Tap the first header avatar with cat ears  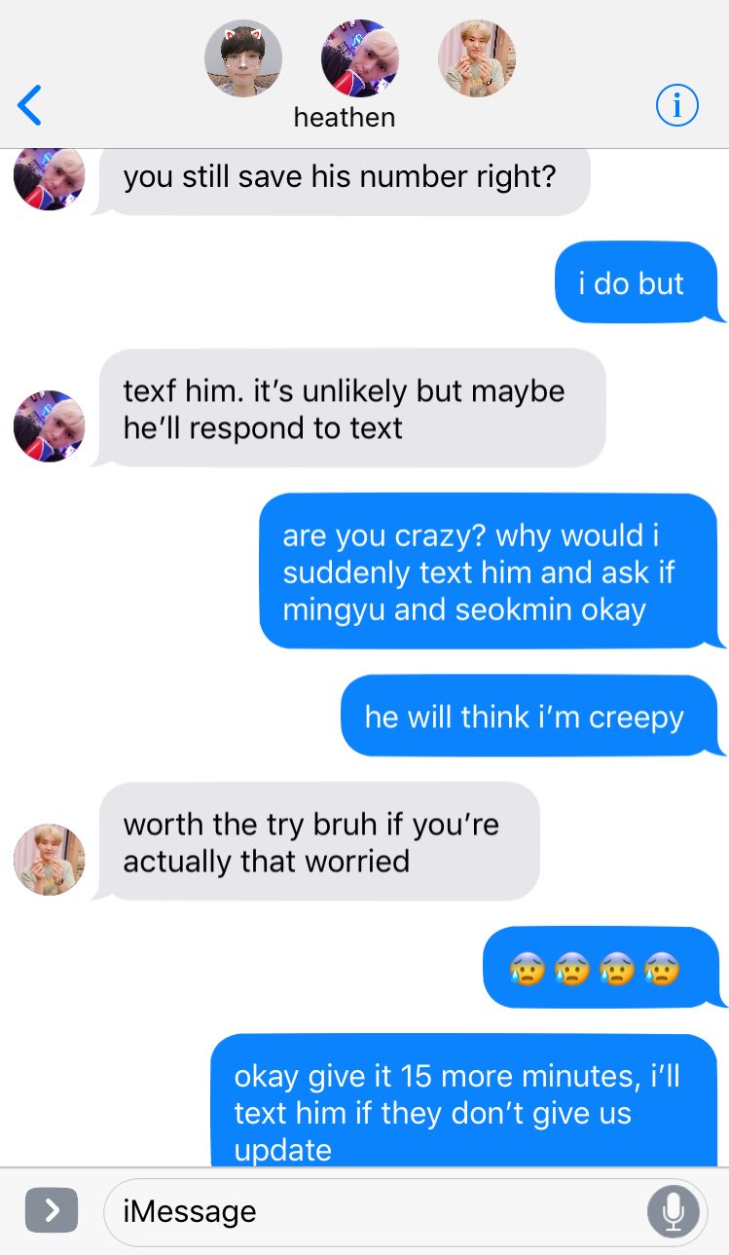(243, 58)
